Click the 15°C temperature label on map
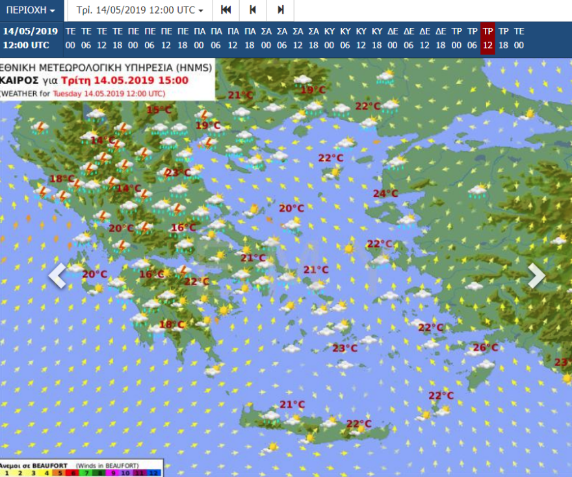 pos(159,110)
